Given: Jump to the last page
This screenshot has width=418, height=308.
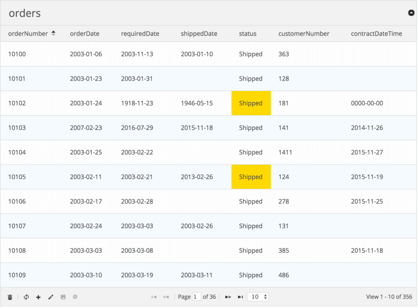Looking at the screenshot, I should 240,297.
